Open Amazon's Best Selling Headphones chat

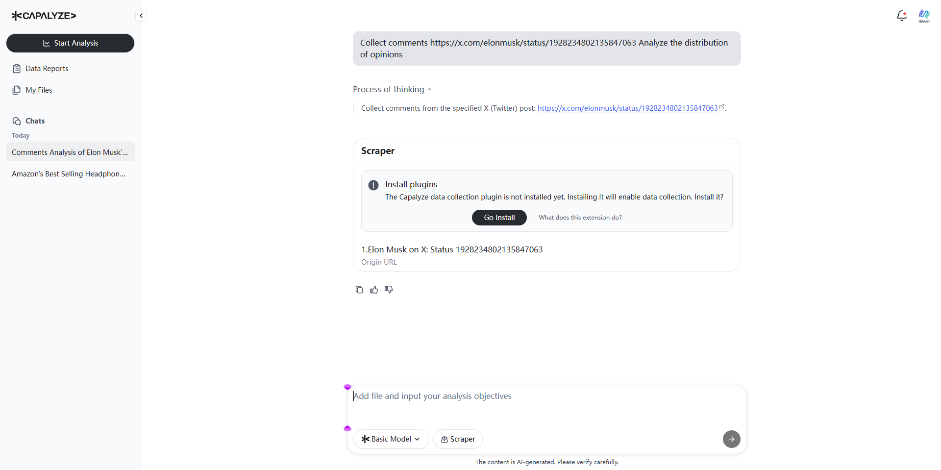click(70, 173)
